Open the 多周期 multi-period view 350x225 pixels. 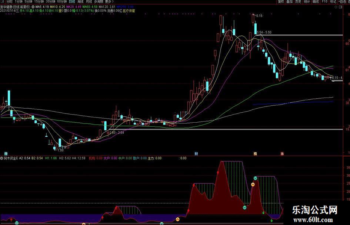tap(99, 1)
